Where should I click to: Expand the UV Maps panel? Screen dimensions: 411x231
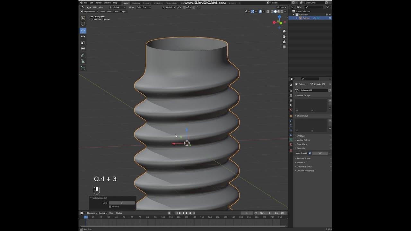pyautogui.click(x=301, y=136)
